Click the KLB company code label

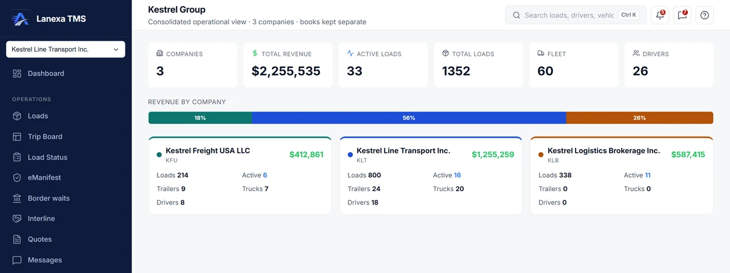pyautogui.click(x=553, y=161)
